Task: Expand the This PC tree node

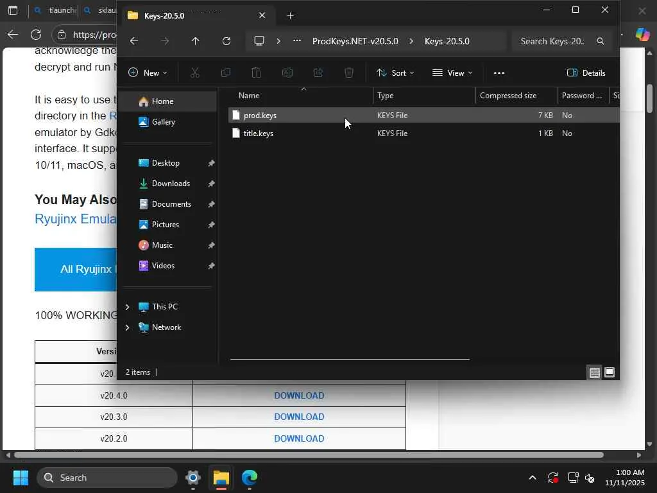Action: [x=128, y=307]
